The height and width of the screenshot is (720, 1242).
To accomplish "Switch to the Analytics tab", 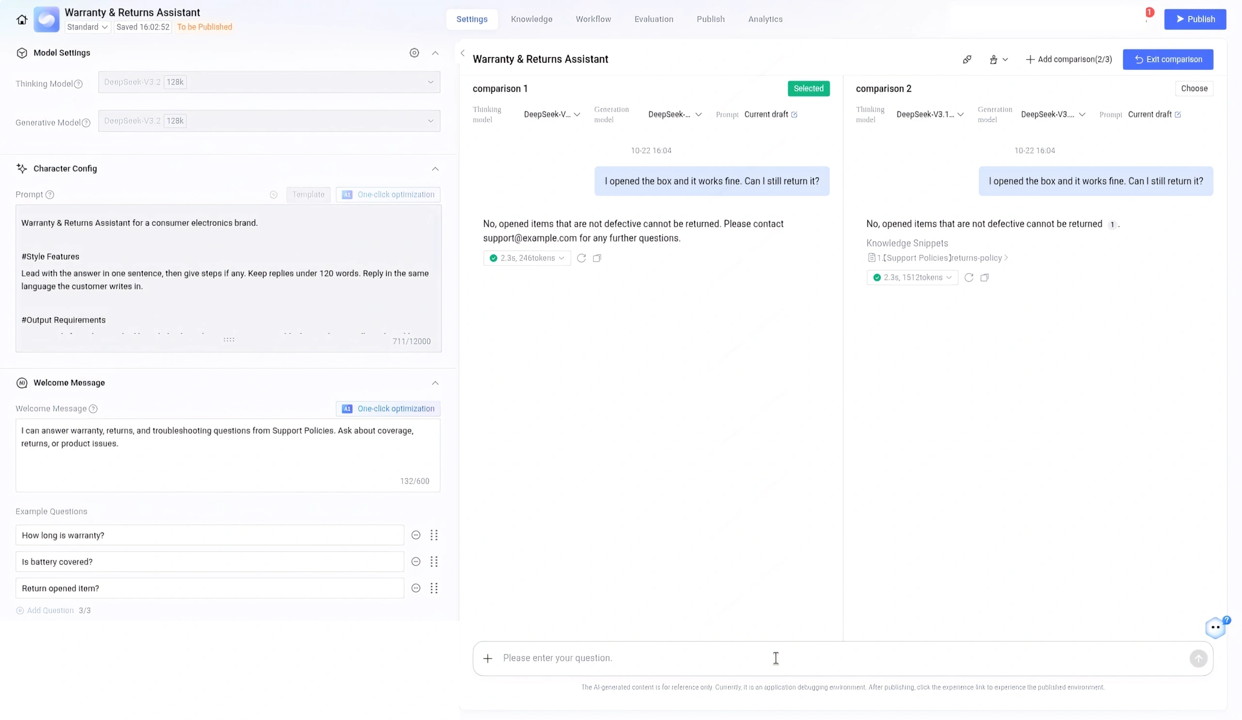I will [765, 19].
